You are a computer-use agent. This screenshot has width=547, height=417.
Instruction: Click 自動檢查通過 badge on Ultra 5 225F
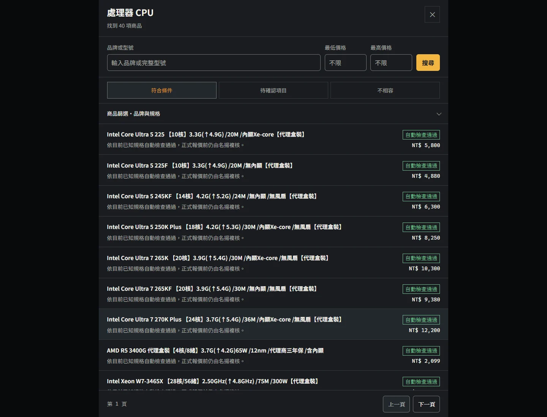pos(421,166)
